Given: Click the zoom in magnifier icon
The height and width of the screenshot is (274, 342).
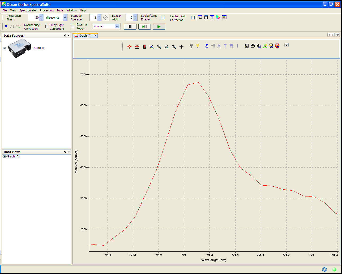Looking at the screenshot, I should pyautogui.click(x=159, y=46).
